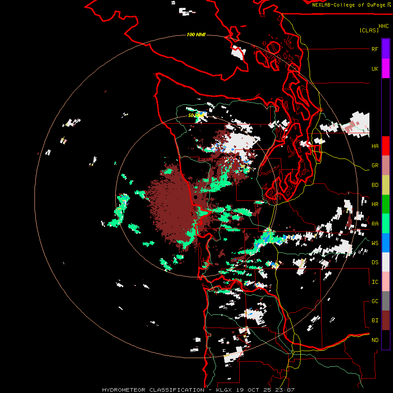The image size is (393, 393).
Task: Select the gray GC legend swatch
Action: click(386, 301)
